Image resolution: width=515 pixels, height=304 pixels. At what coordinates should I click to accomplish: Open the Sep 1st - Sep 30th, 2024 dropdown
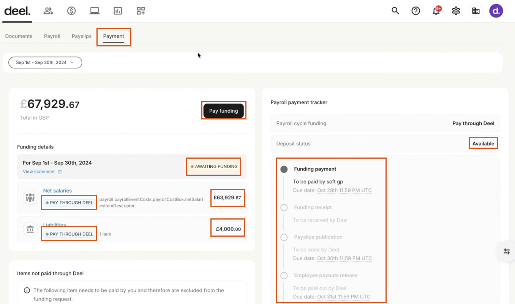[45, 62]
